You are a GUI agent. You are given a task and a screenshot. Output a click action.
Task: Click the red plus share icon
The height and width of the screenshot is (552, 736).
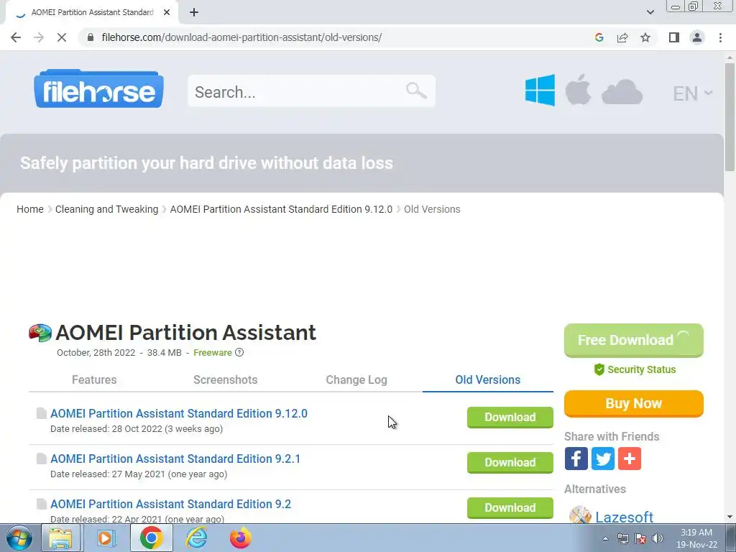tap(630, 459)
